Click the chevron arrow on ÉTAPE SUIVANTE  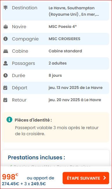tap(105, 178)
